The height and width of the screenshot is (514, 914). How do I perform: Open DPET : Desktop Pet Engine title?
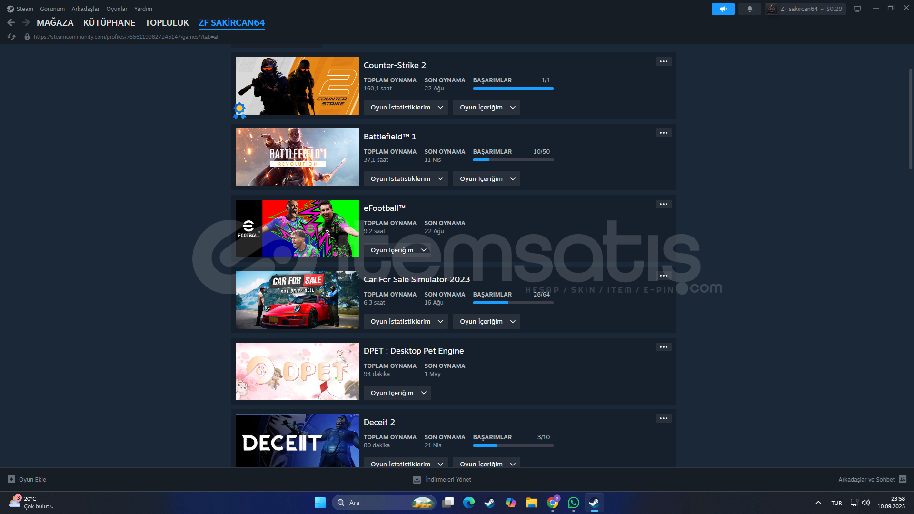414,351
